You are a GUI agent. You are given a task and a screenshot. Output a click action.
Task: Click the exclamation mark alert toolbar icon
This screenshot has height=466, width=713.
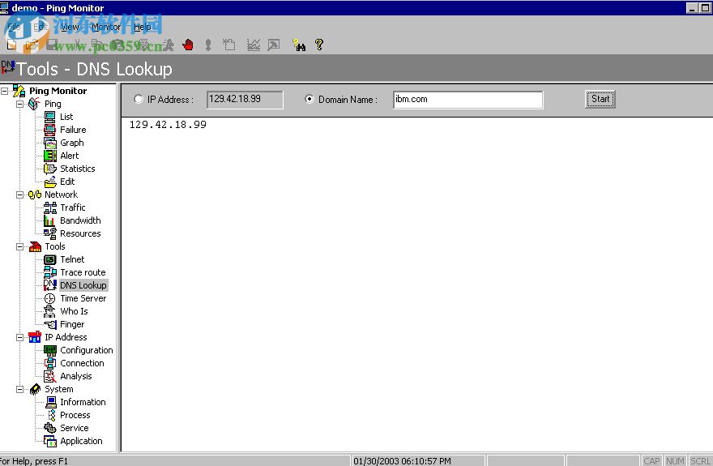(208, 45)
